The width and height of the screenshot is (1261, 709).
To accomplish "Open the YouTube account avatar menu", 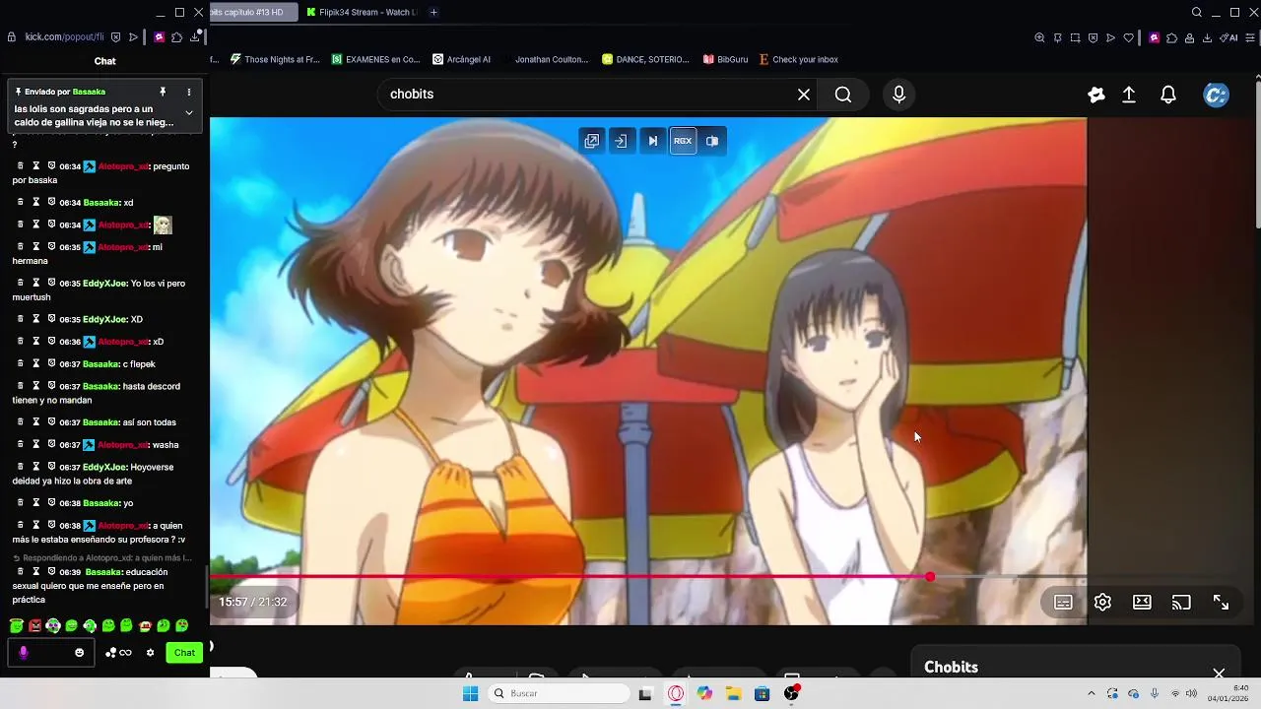I will 1217,95.
